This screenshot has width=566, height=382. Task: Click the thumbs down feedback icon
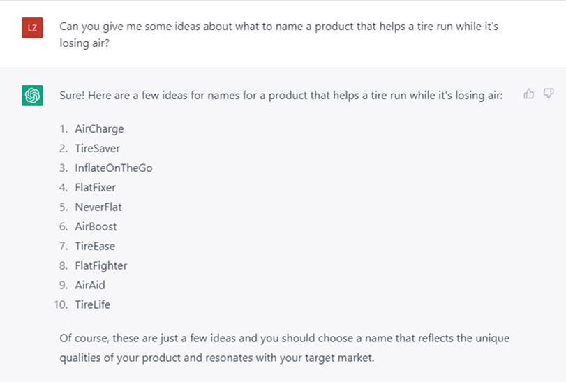coord(549,94)
